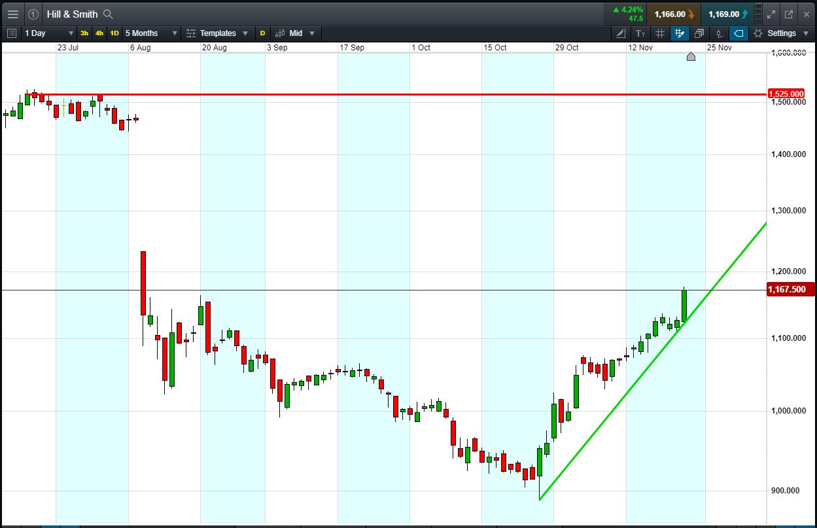Screen dimensions: 817x528
Task: Open the Mid price type dropdown
Action: pyautogui.click(x=295, y=33)
